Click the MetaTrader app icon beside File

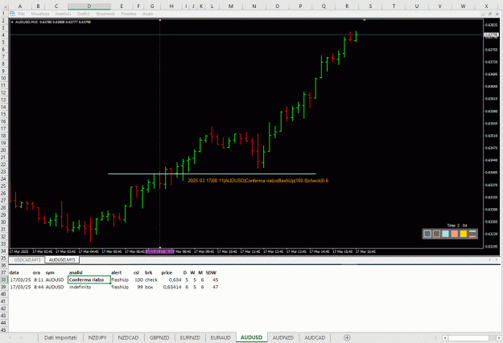pos(12,14)
